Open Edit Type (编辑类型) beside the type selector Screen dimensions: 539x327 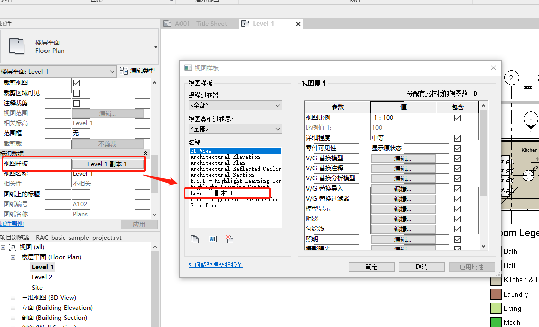(137, 71)
